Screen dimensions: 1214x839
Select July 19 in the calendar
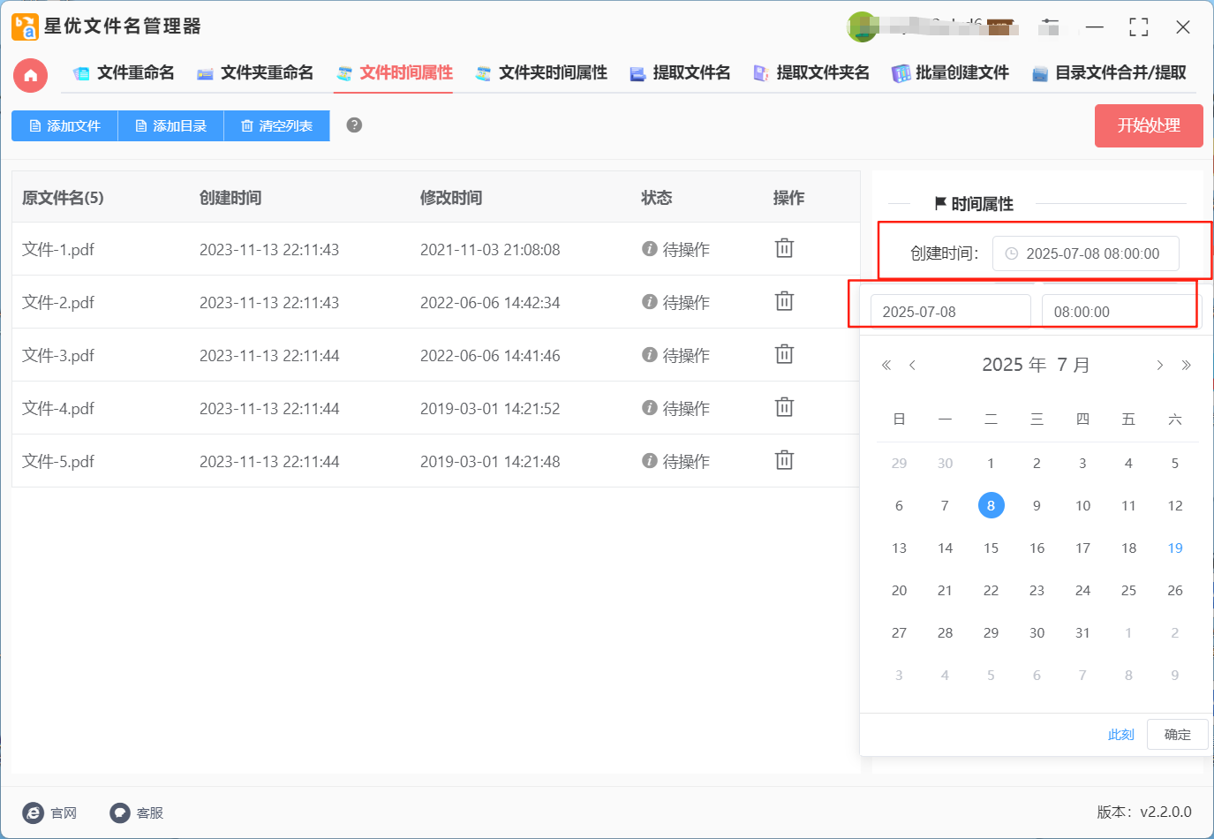tap(1174, 548)
